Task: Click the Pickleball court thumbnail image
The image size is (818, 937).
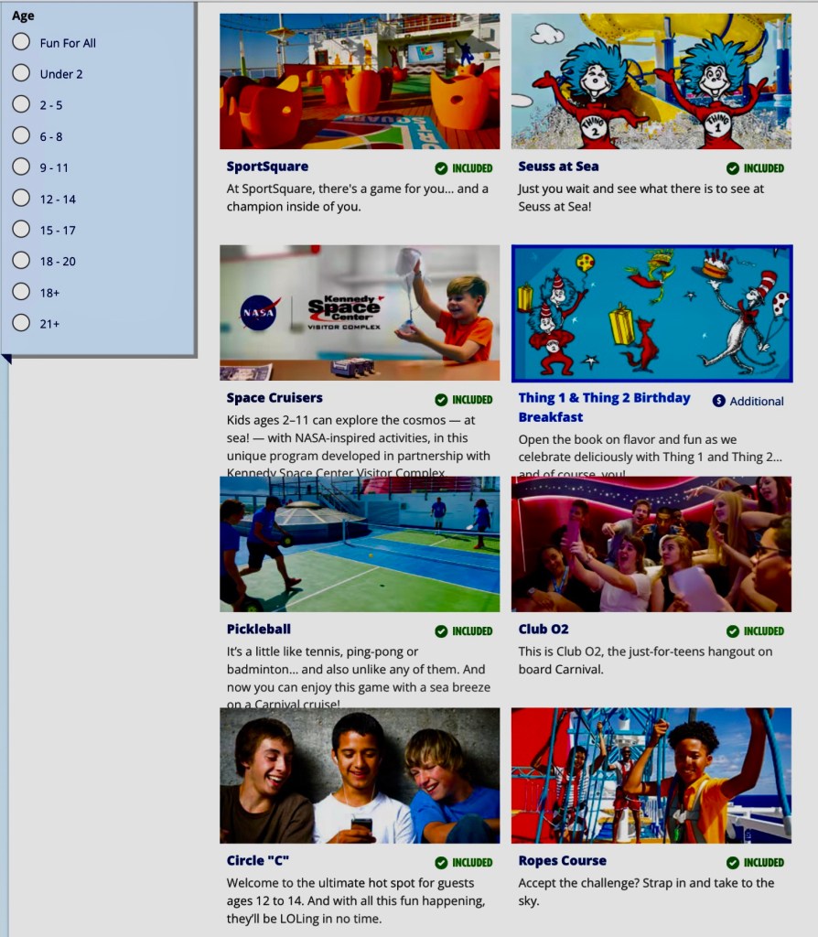Action: (x=360, y=544)
